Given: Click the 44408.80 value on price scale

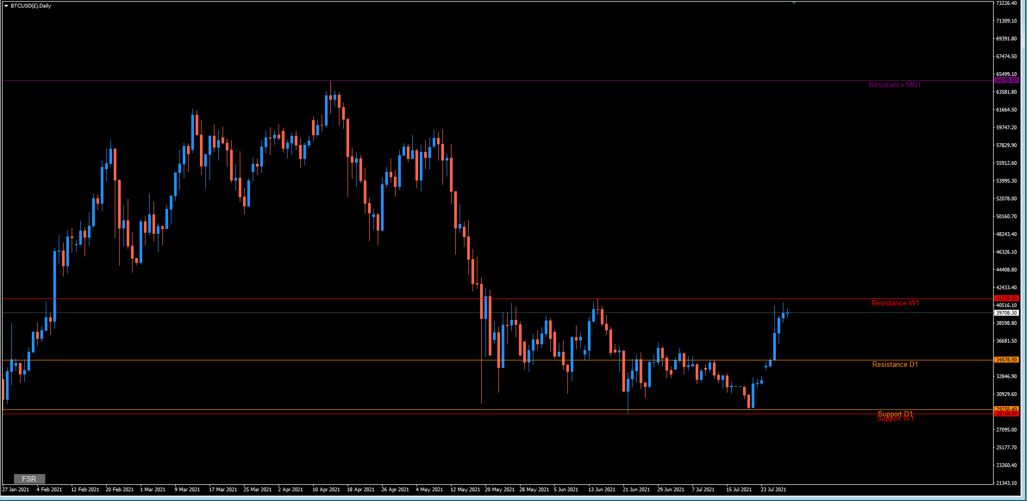Looking at the screenshot, I should point(1007,270).
